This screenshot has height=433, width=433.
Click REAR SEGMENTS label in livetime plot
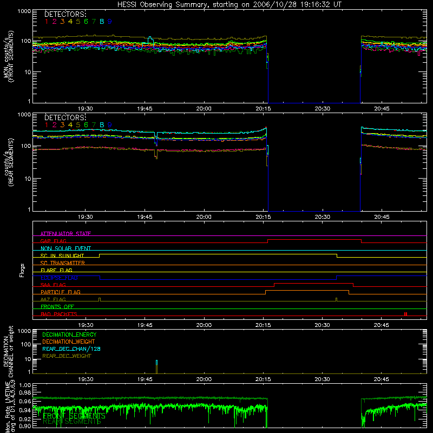pyautogui.click(x=72, y=422)
